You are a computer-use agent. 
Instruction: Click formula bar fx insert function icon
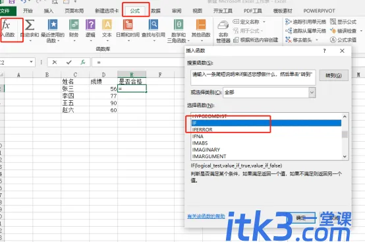pos(83,62)
